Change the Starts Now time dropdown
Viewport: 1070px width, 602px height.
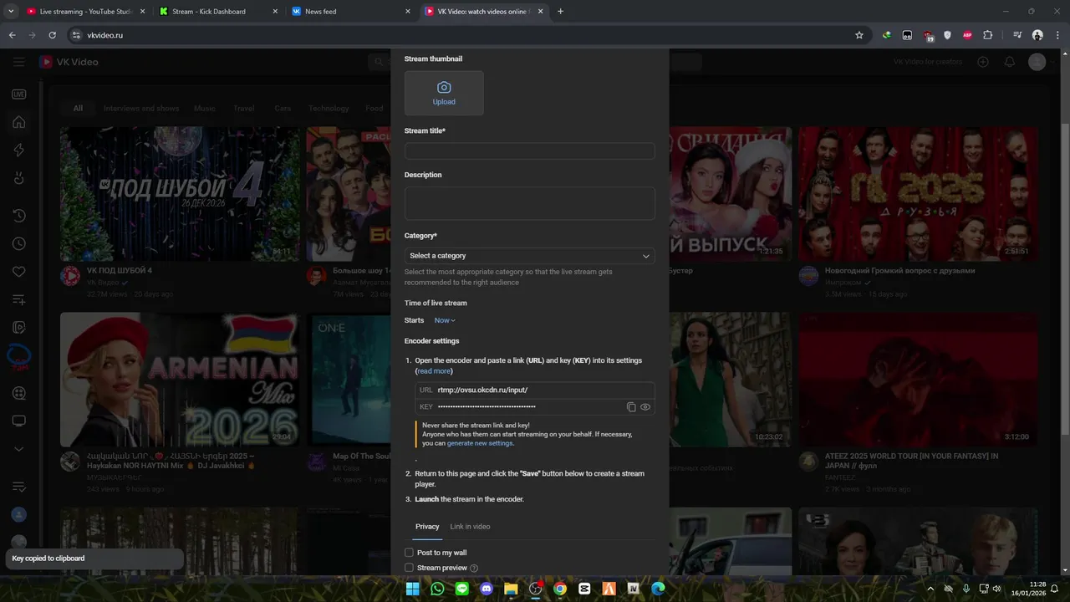click(445, 320)
